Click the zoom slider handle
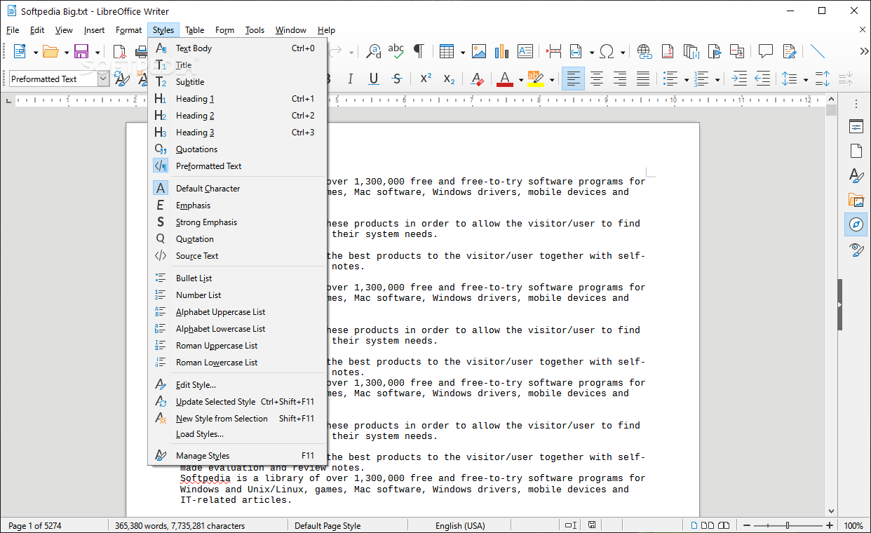Viewport: 871px width, 533px height. 788,525
